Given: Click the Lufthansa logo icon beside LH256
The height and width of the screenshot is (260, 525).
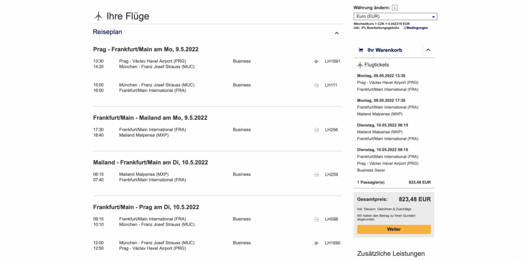Looking at the screenshot, I should point(316,130).
